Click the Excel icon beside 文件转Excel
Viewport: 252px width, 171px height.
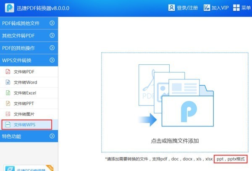pos(8,93)
